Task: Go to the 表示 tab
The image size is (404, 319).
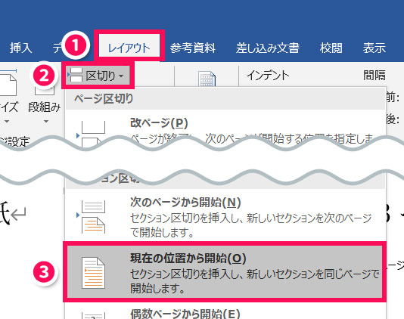Action: click(x=374, y=48)
